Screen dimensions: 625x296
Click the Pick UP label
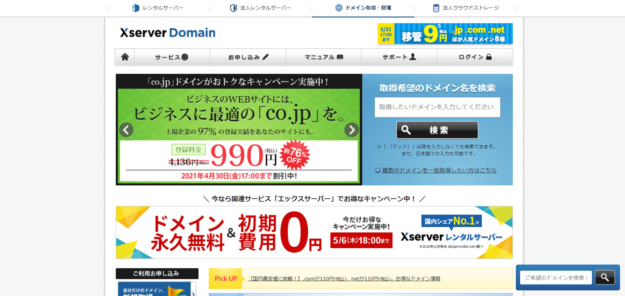click(x=226, y=279)
